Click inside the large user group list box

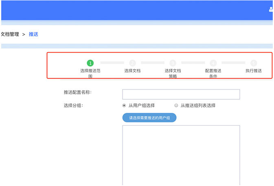(x=181, y=155)
